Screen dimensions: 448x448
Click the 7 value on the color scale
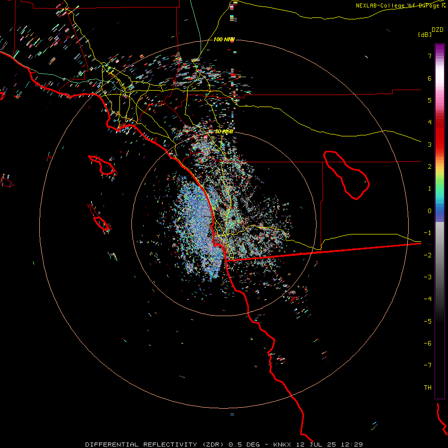click(x=430, y=56)
